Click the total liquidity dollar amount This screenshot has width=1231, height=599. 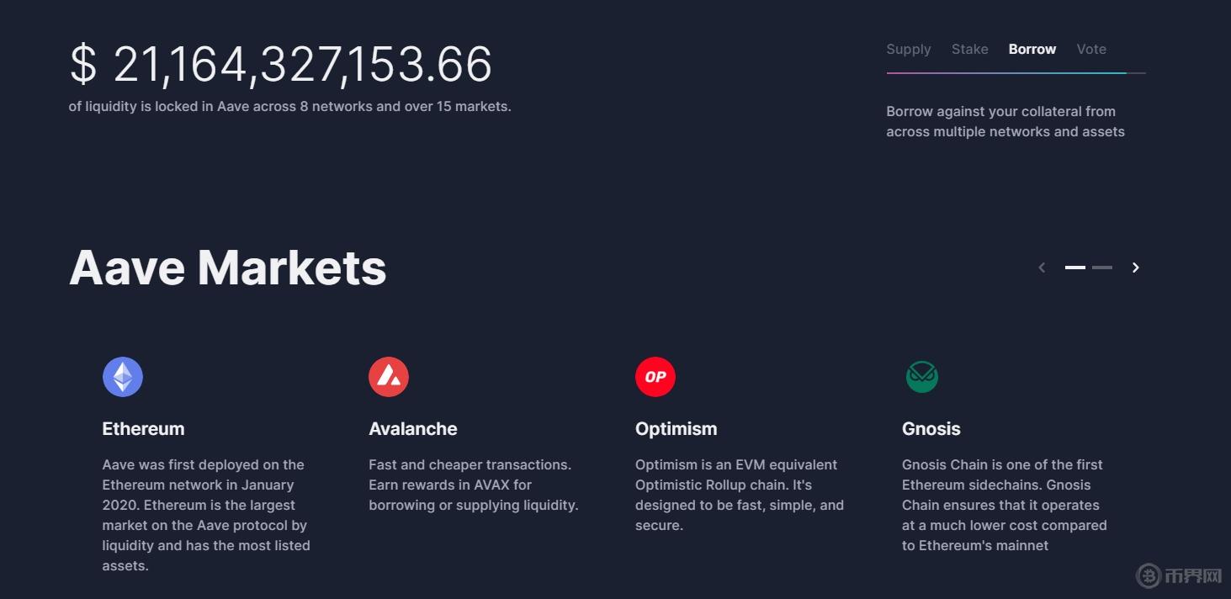[x=281, y=64]
